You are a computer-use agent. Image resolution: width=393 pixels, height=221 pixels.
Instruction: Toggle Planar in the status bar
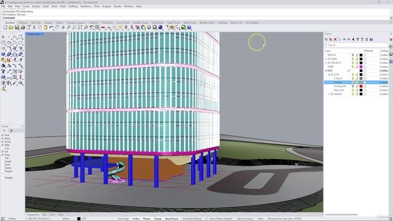(x=147, y=219)
